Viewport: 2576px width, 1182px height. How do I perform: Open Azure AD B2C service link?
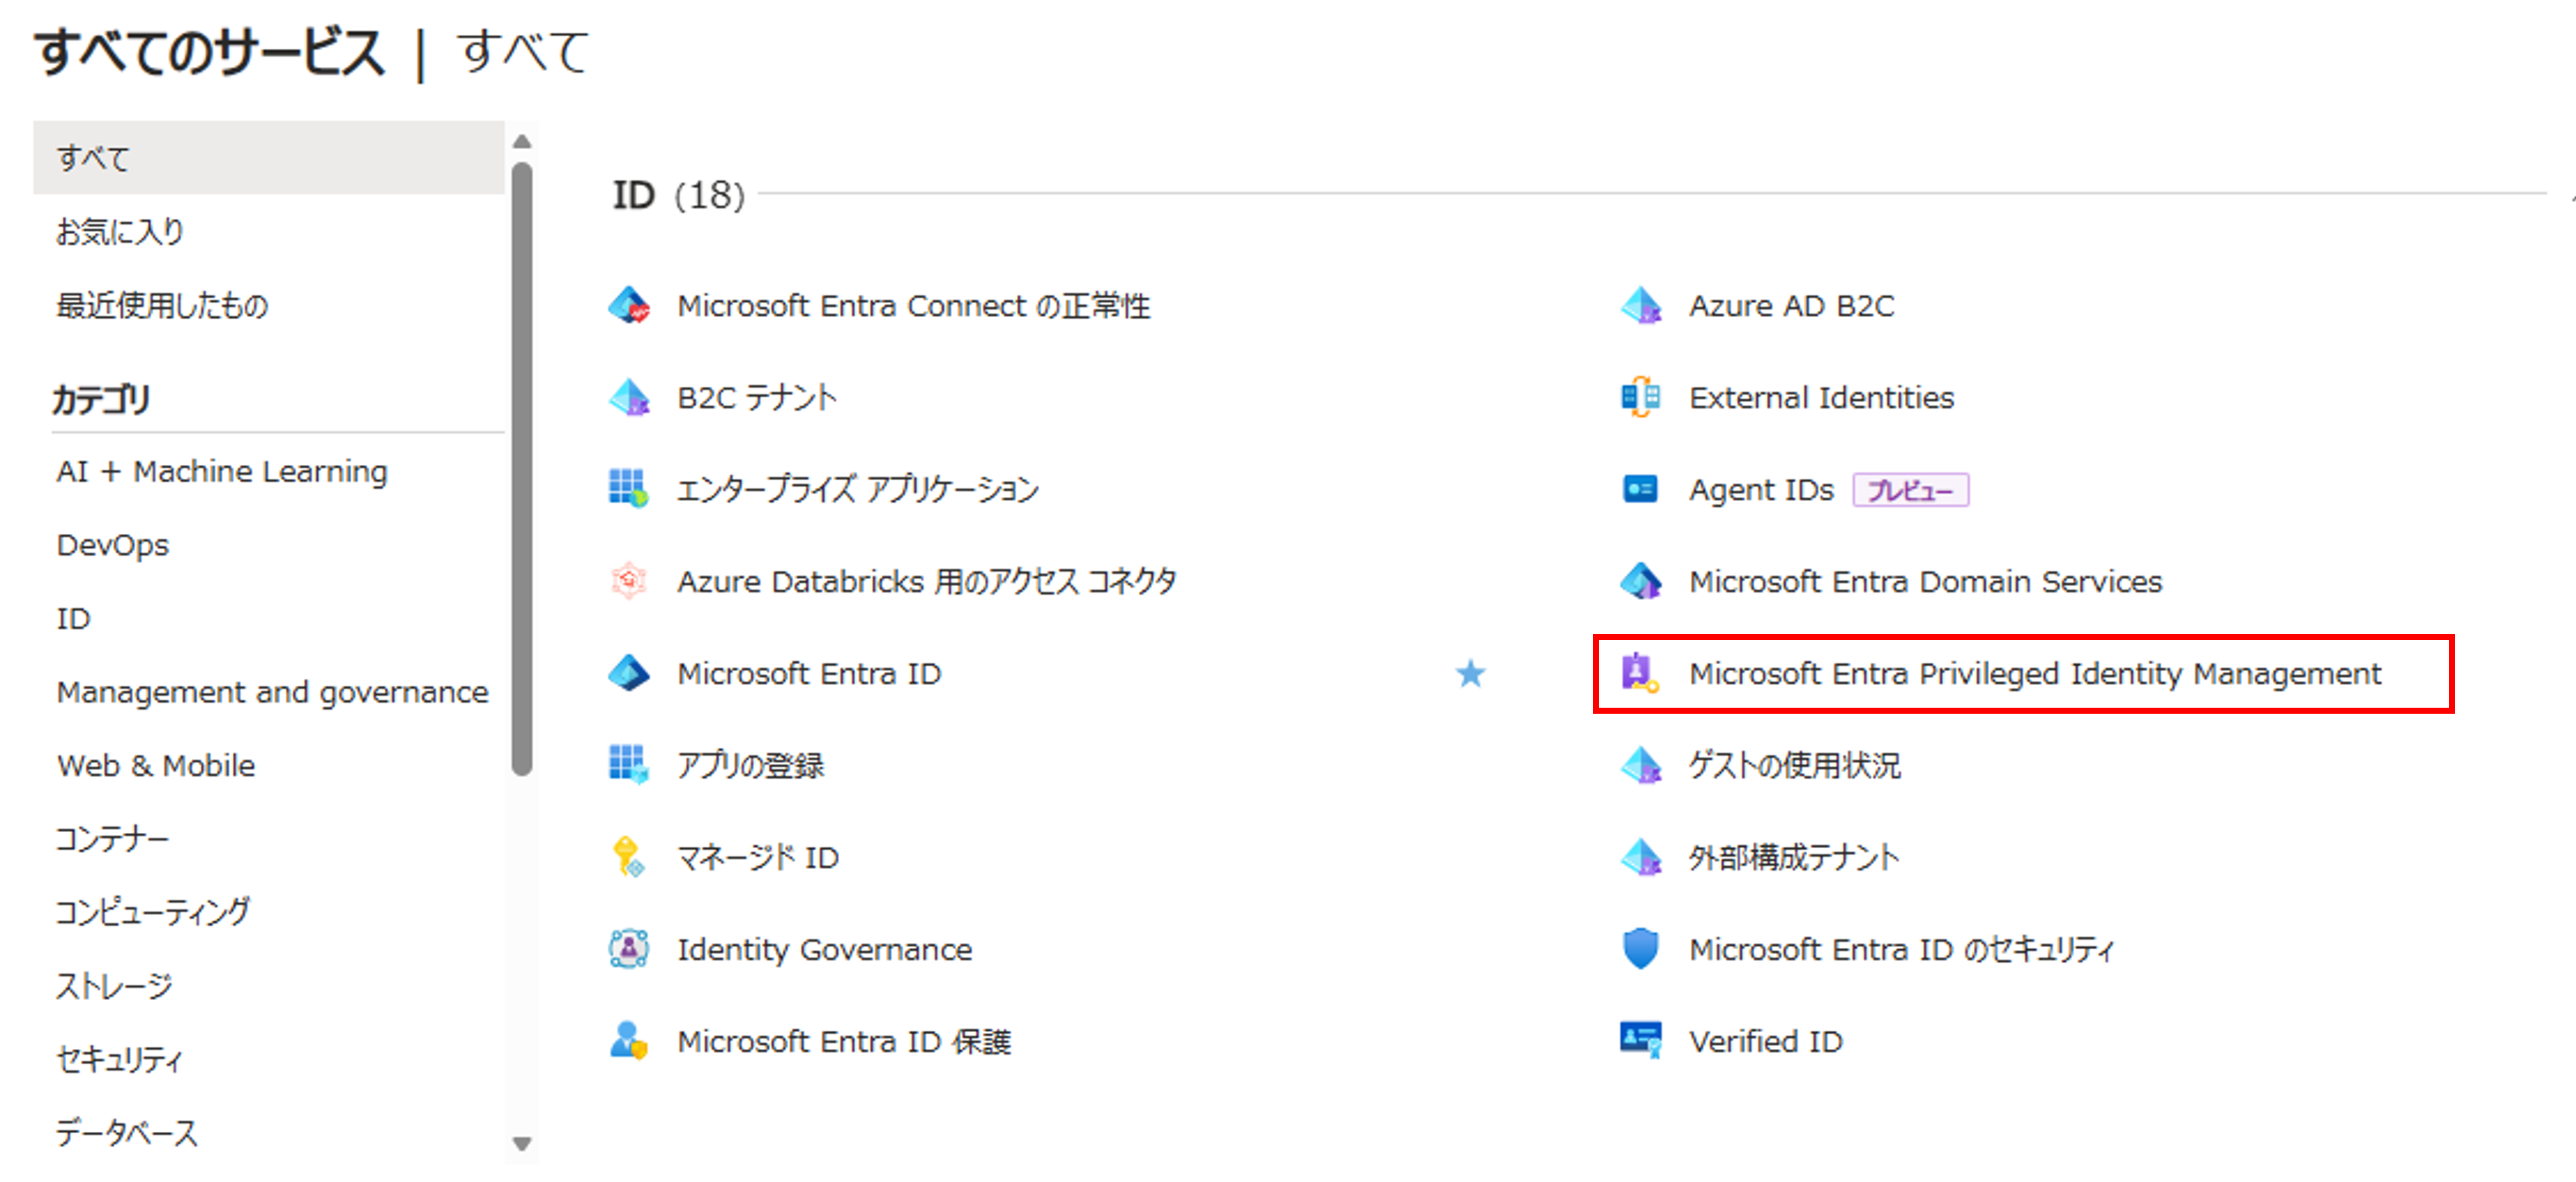pos(1792,305)
